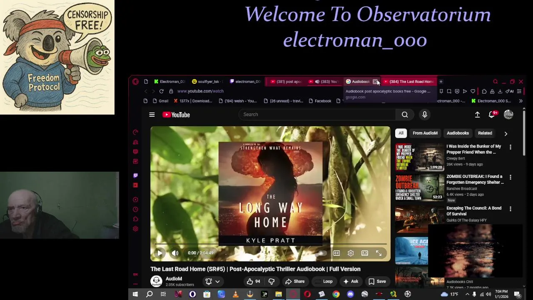This screenshot has height=300, width=533.
Task: Expand hidden bookmarks chevron
Action: pyautogui.click(x=521, y=101)
